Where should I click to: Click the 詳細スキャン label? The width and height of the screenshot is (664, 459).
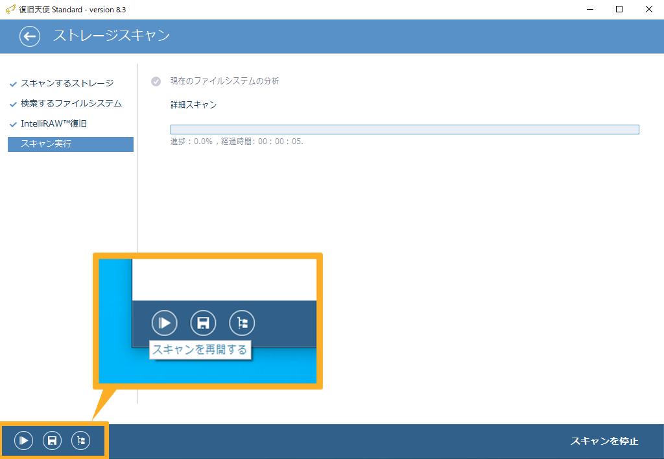(193, 105)
